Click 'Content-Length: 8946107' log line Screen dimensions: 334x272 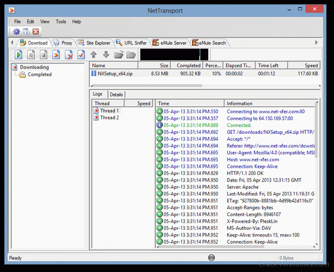tap(254, 214)
